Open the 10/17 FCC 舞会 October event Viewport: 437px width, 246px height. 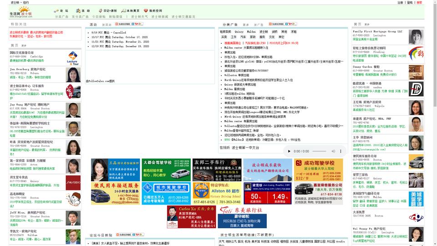click(120, 37)
